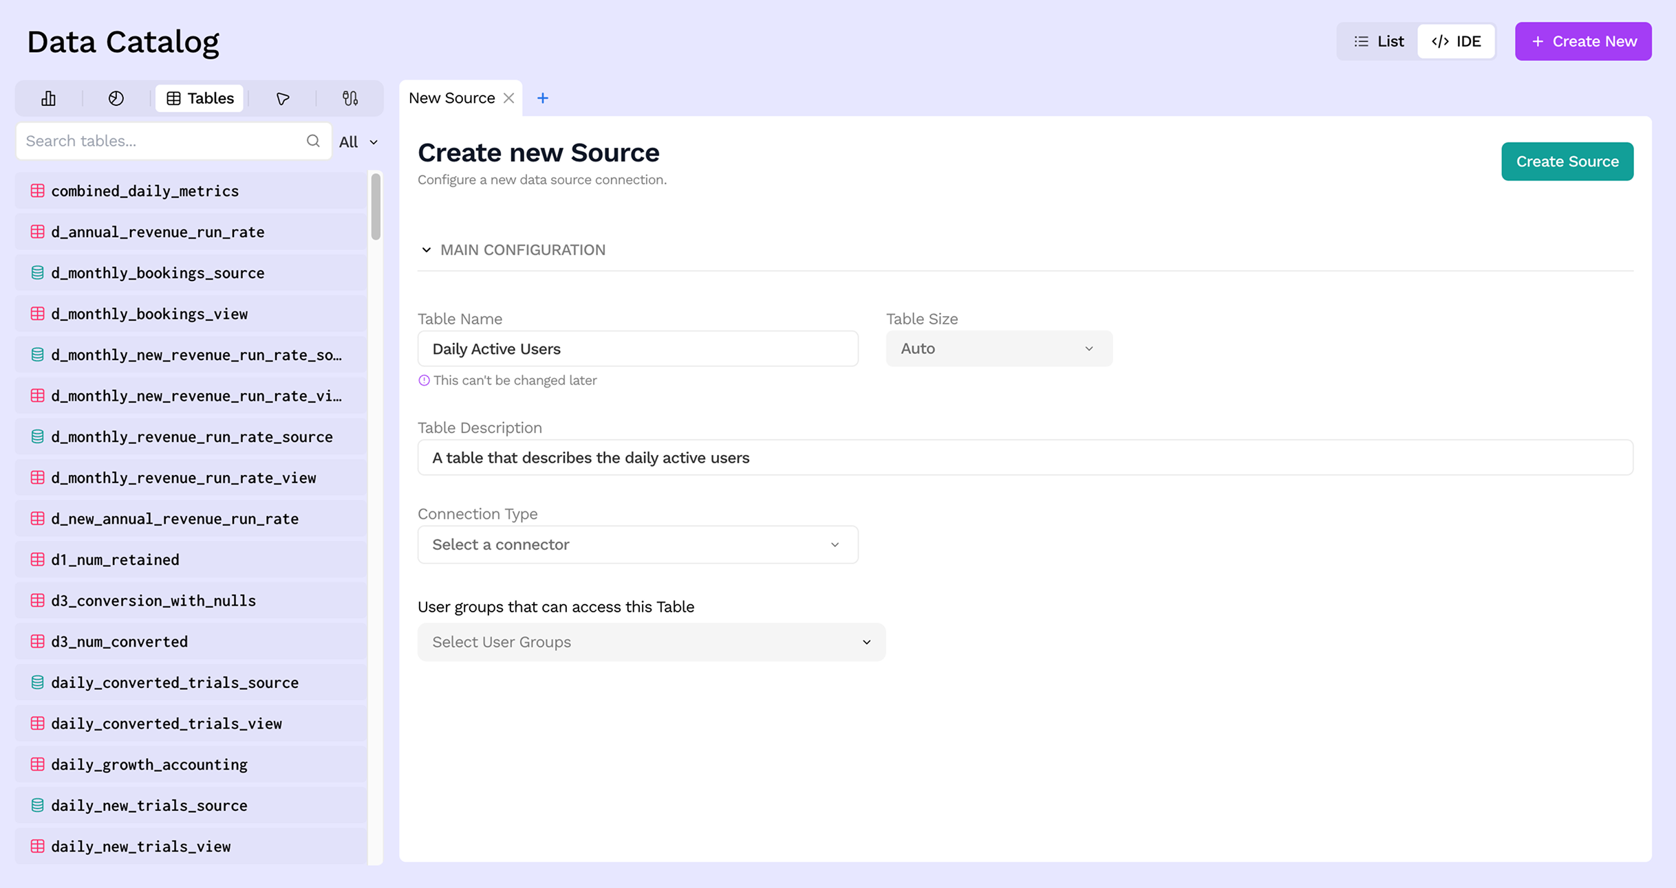Screen dimensions: 1676x888
Task: Open the Table Size Auto dropdown
Action: (998, 348)
